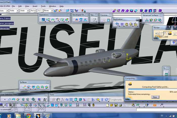
Task: Open the second Auto dropdown in properties bar
Action: 17,11
